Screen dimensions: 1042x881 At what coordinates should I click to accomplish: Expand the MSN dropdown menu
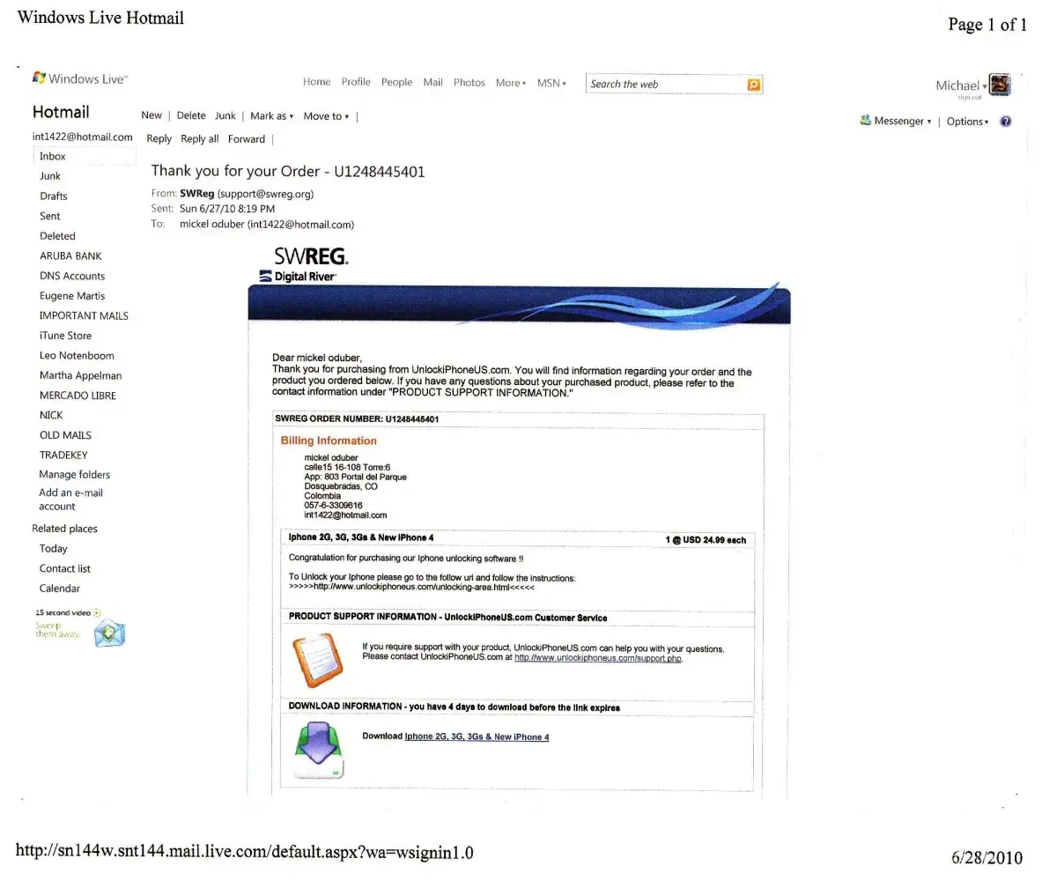(551, 83)
